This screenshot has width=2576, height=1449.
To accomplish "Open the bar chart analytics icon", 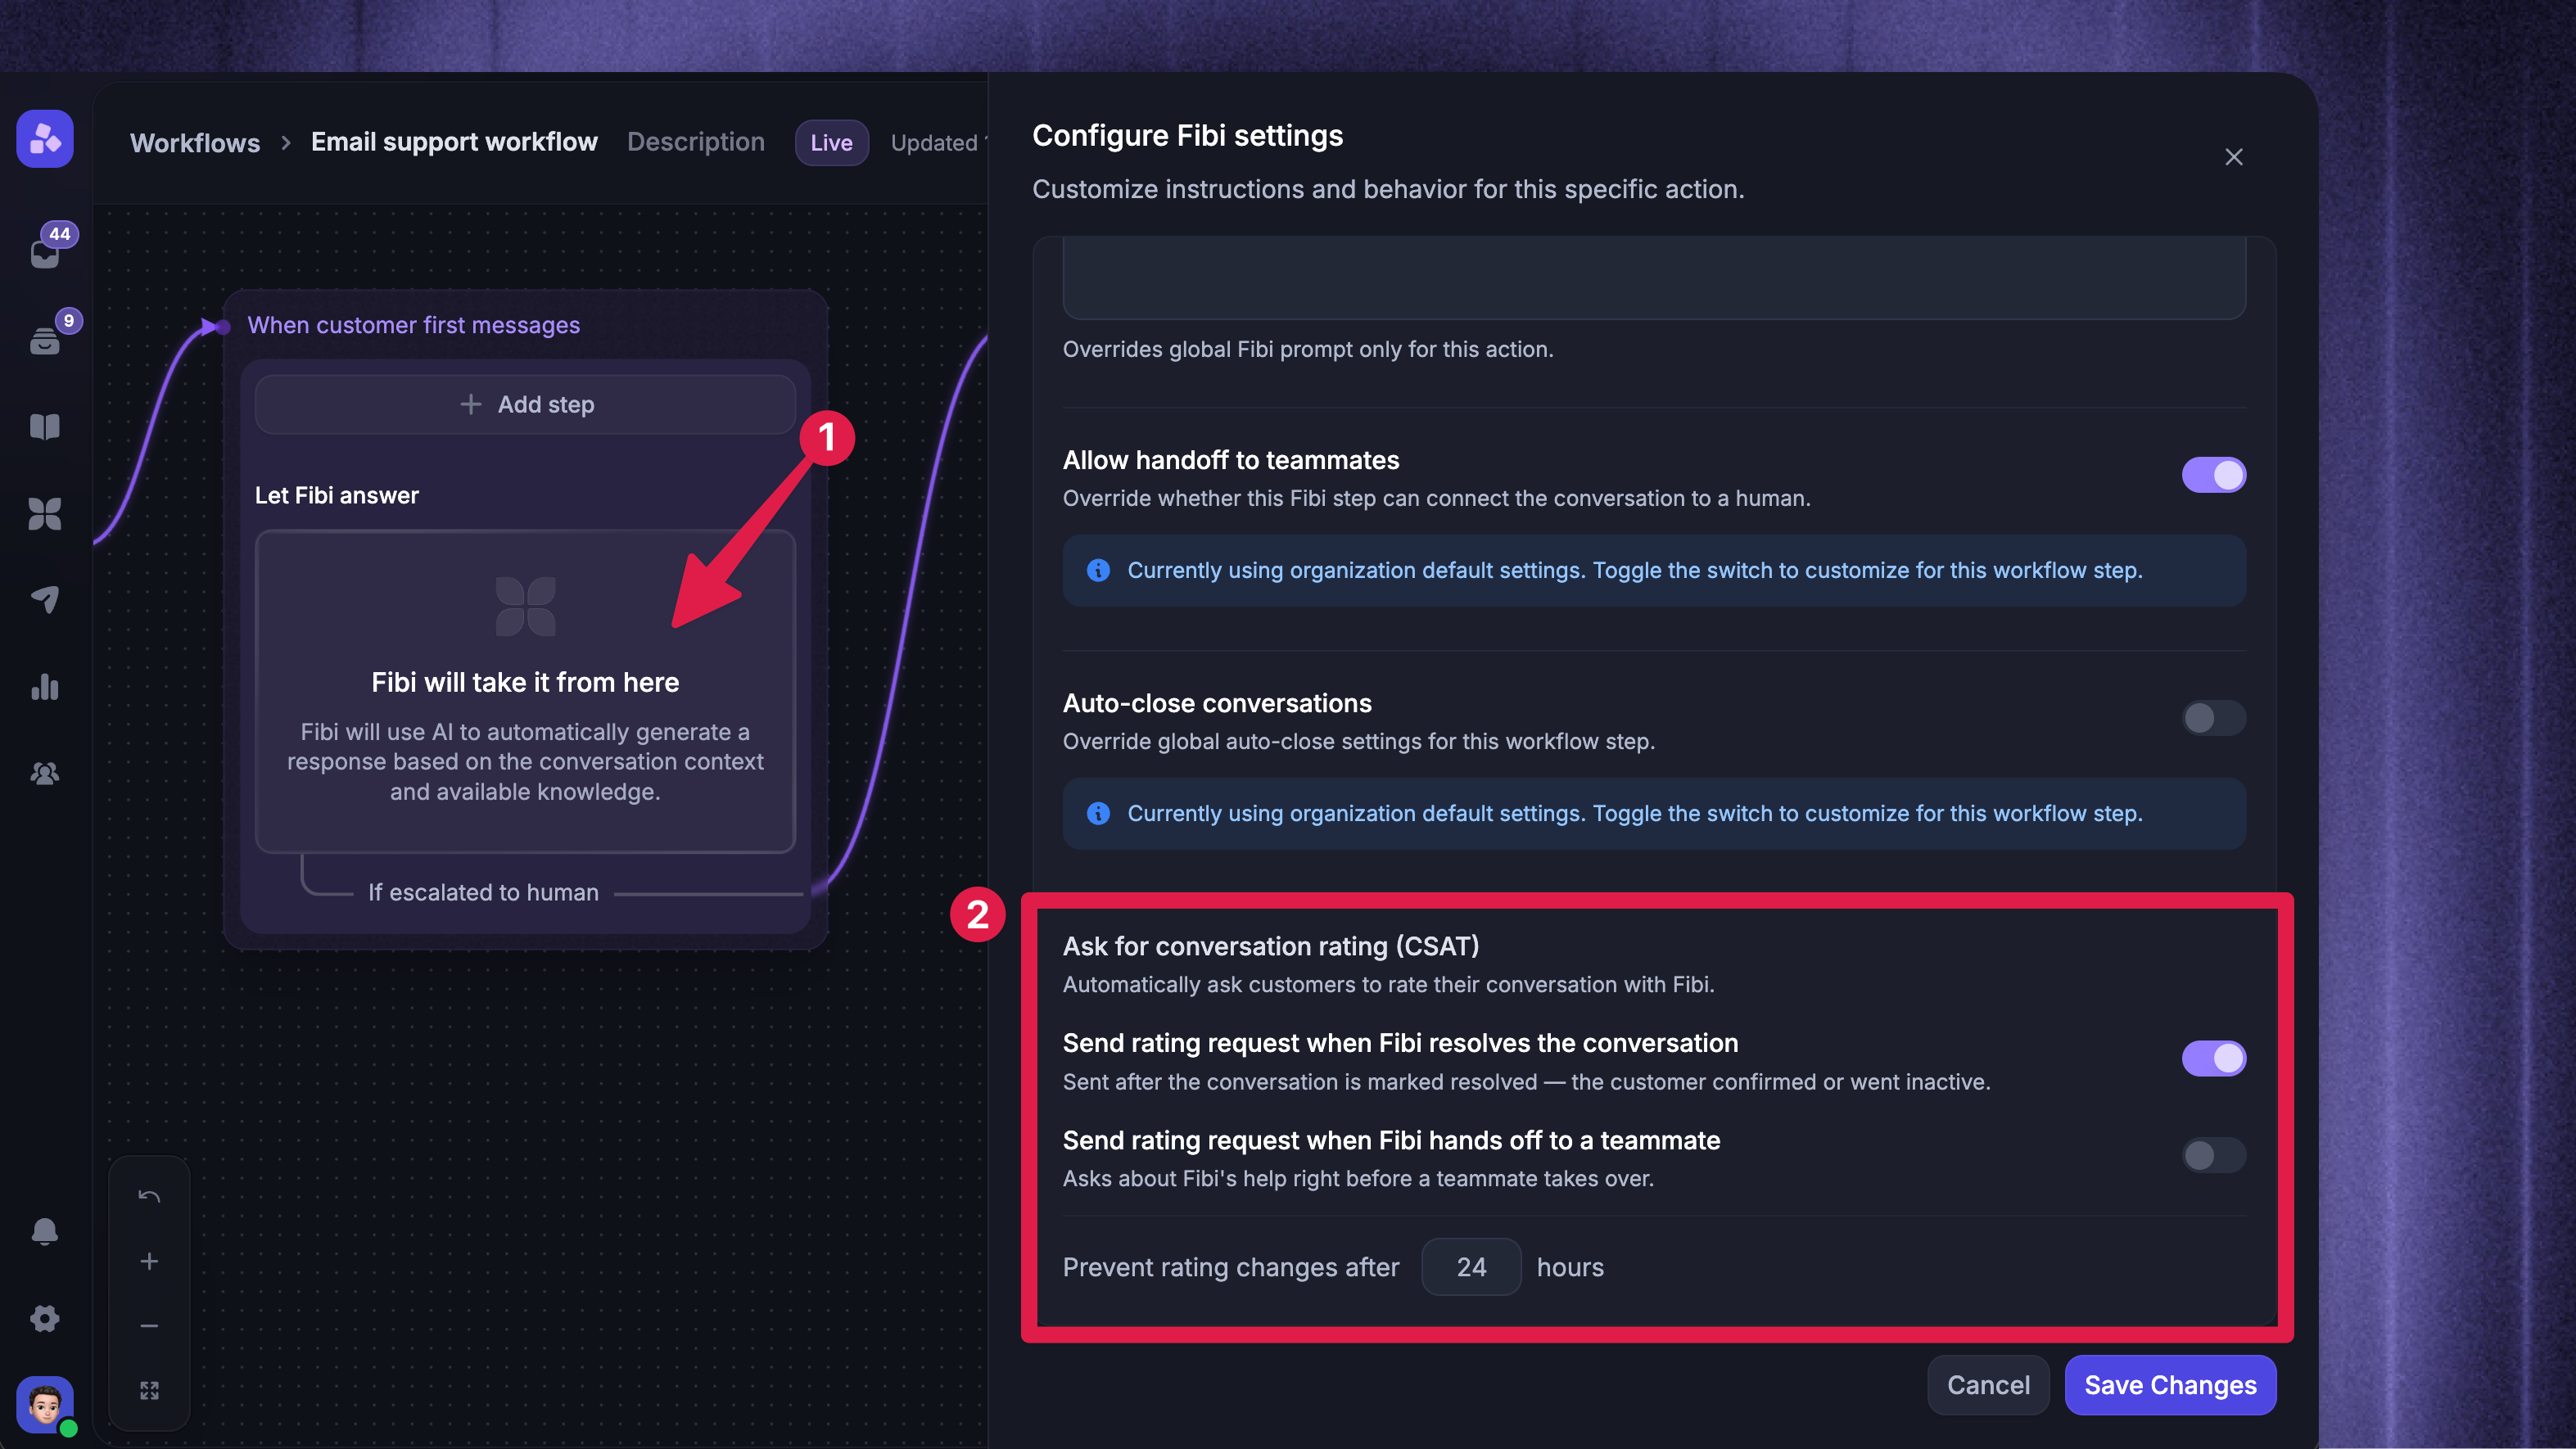I will click(x=45, y=687).
